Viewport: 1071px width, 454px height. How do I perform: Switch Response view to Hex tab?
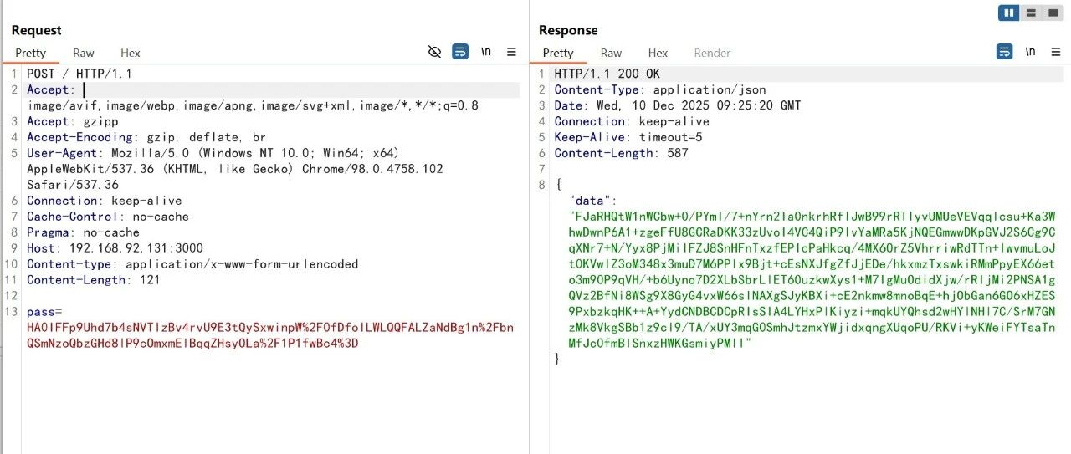(x=658, y=53)
